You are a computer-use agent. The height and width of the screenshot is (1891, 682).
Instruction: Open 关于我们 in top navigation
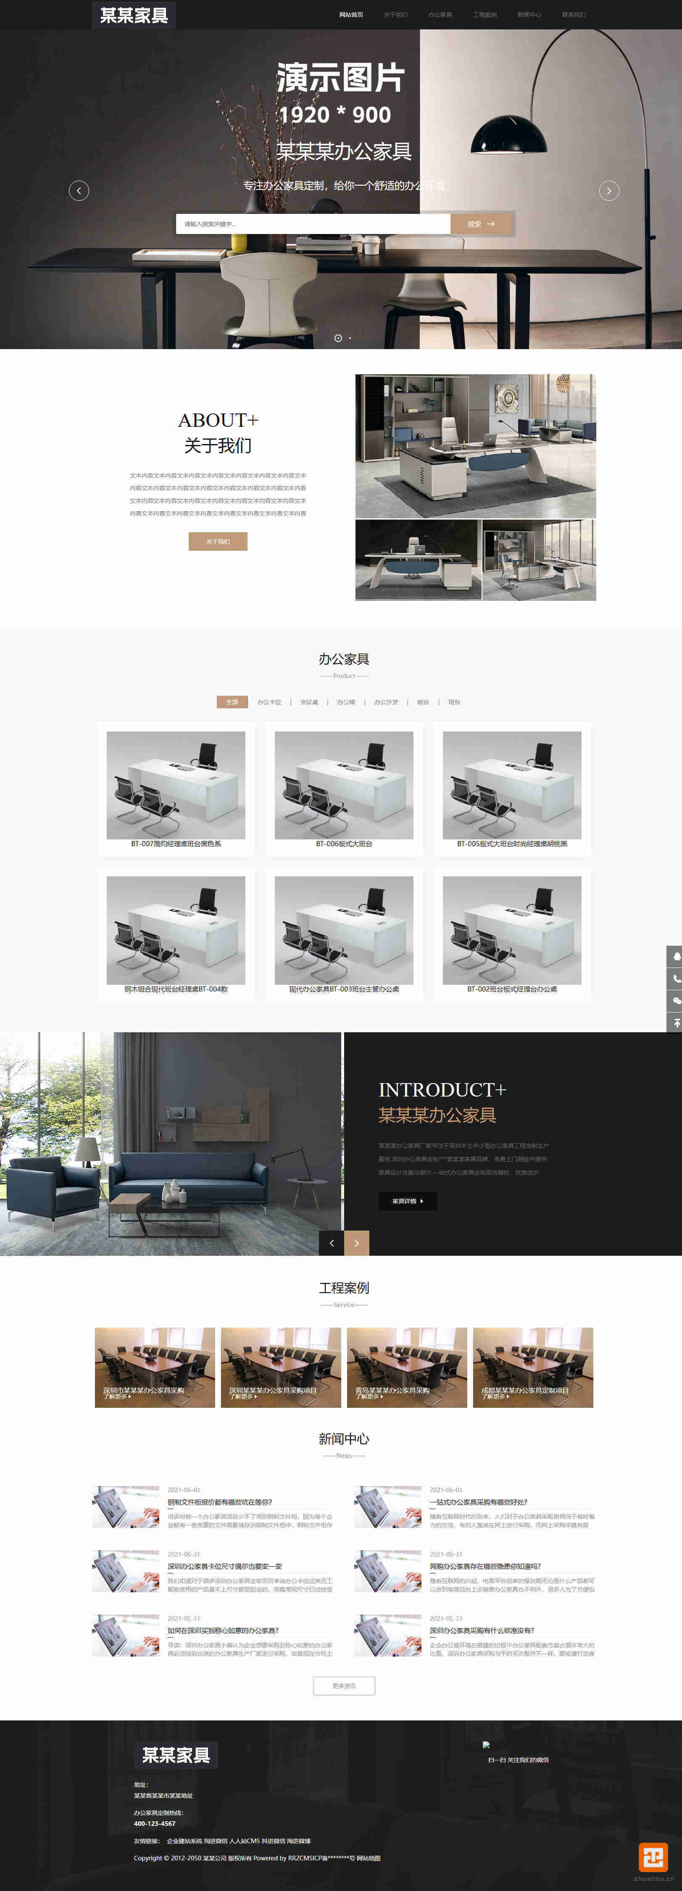coord(395,15)
